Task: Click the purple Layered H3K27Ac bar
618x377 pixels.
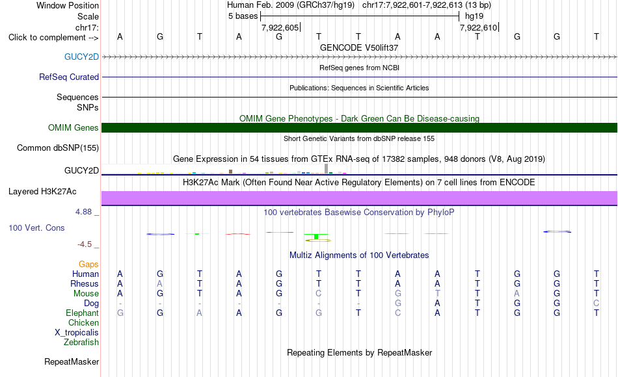Action: coord(360,198)
